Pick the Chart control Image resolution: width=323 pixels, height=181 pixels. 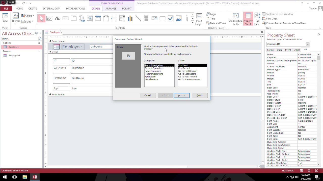pos(130,18)
